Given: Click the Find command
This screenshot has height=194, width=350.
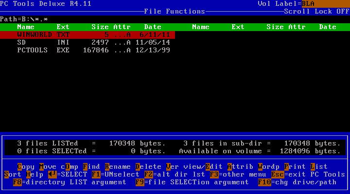Looking at the screenshot, I should point(91,166).
